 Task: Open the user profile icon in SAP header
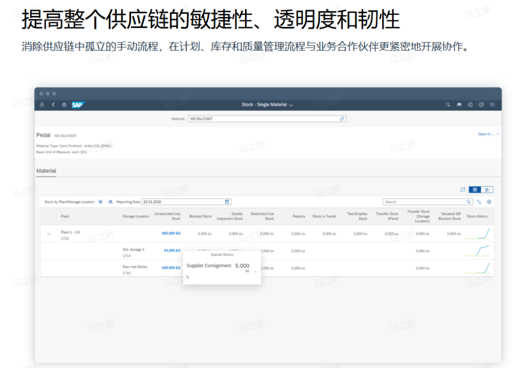[42, 105]
